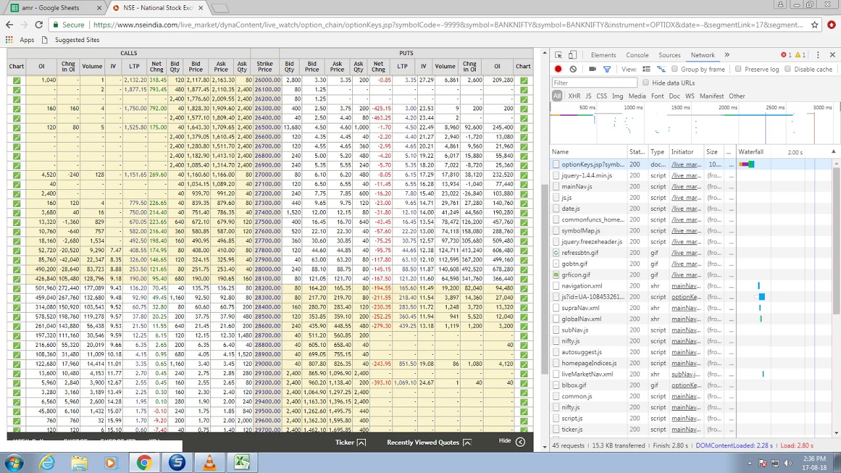Enable the Group by frame checkbox
Screen dimensions: 841x473
(675, 69)
